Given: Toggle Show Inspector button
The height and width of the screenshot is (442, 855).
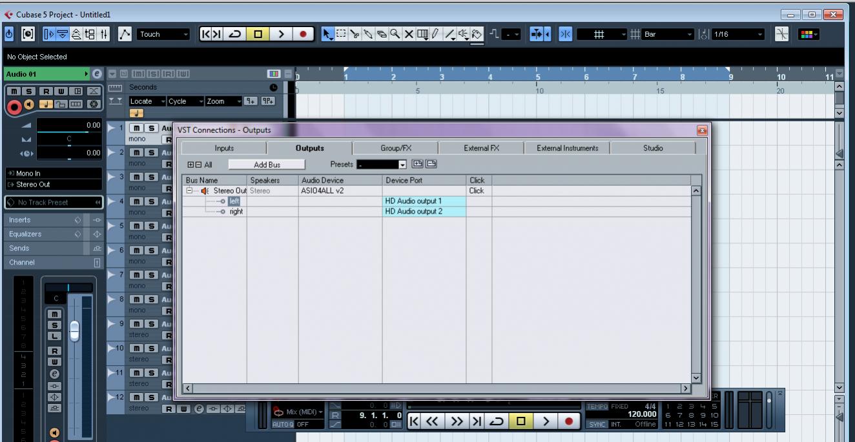Looking at the screenshot, I should [x=49, y=34].
